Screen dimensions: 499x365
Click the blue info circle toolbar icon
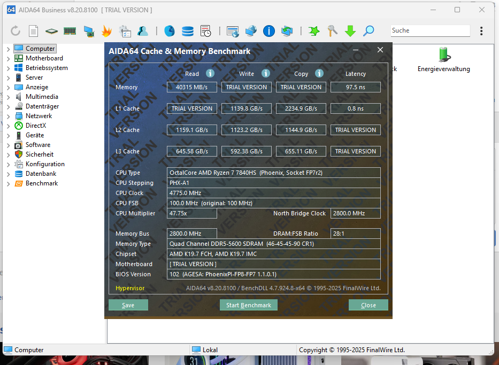(269, 31)
